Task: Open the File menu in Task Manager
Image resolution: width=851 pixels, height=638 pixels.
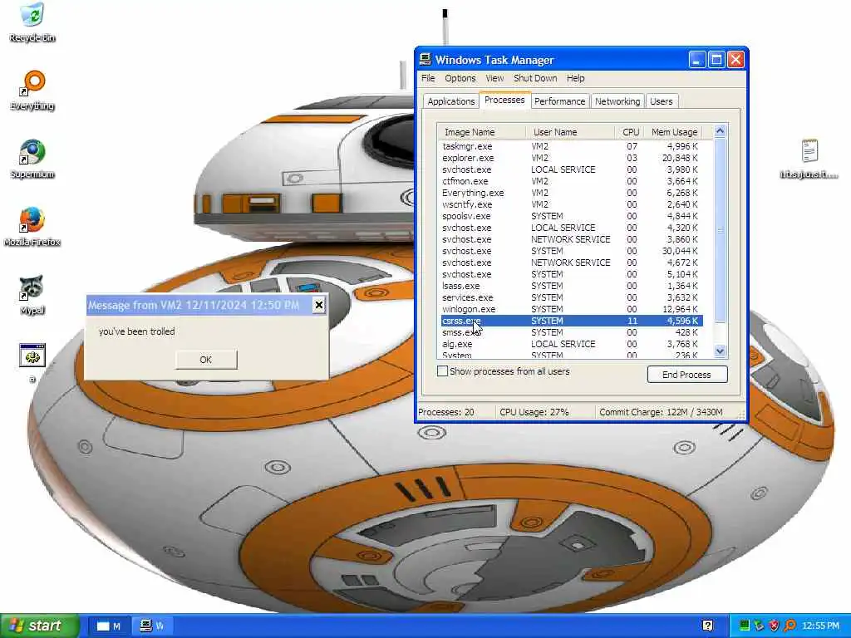Action: (x=428, y=78)
